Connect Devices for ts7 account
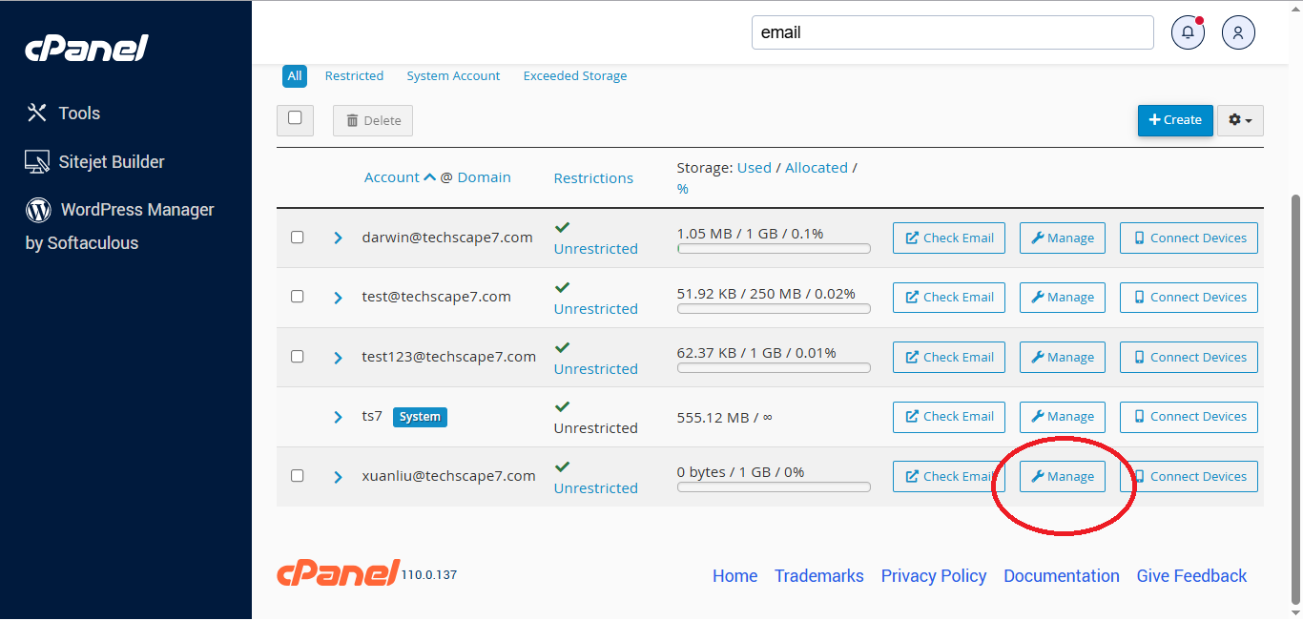Viewport: 1303px width, 621px height. pyautogui.click(x=1189, y=416)
